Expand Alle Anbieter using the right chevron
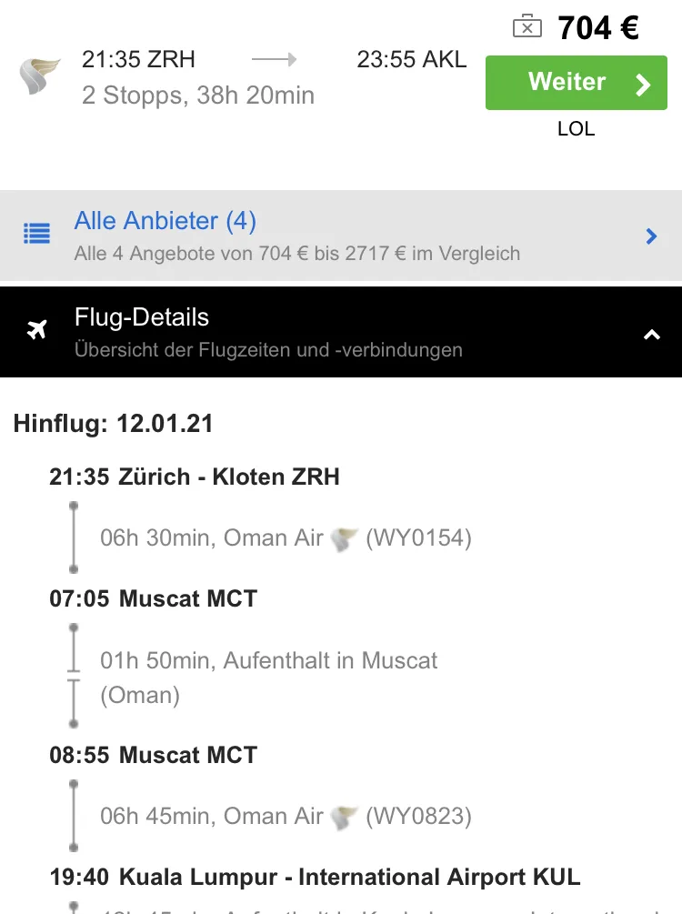This screenshot has height=914, width=682. [651, 236]
